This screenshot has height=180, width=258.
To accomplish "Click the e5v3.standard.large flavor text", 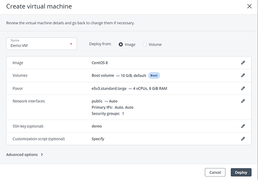I will click(109, 88).
